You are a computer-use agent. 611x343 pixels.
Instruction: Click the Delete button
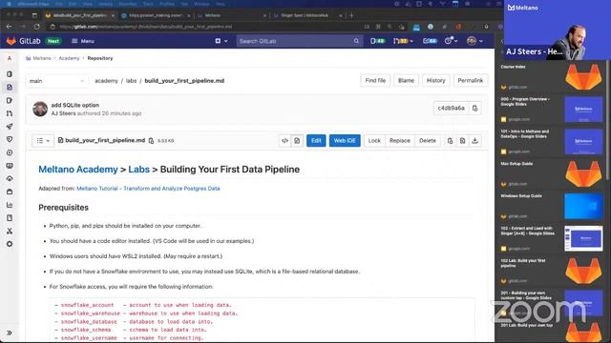428,141
